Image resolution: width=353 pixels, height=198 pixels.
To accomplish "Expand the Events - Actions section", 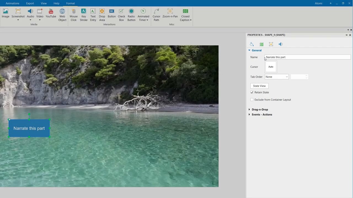I will [x=262, y=115].
